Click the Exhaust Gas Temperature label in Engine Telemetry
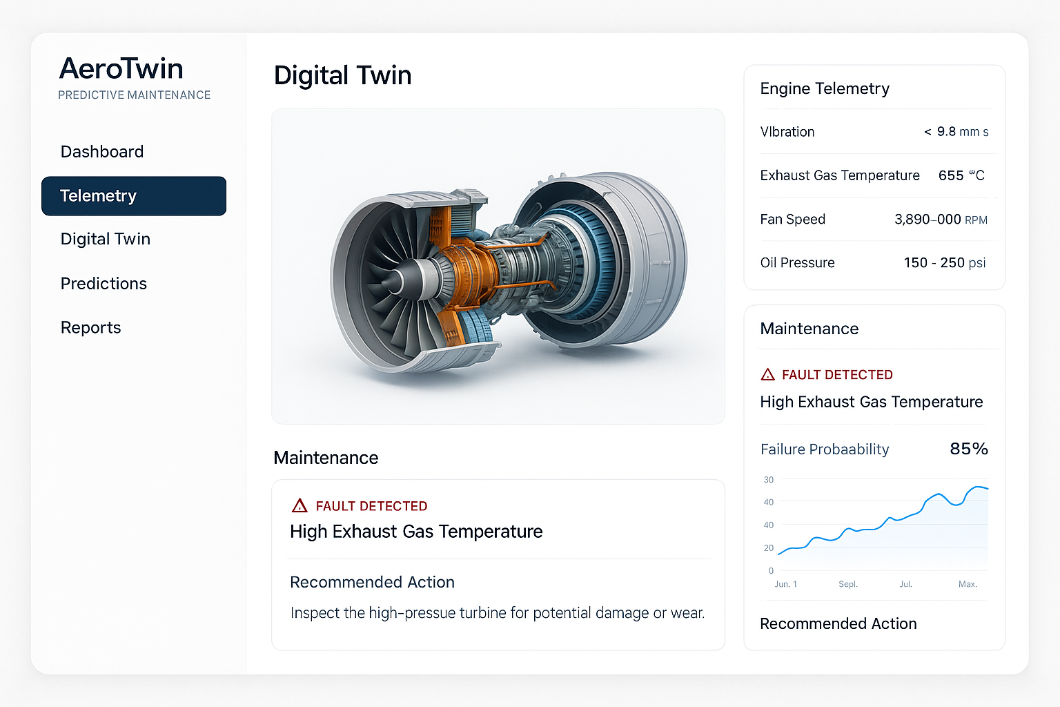Screen dimensions: 1060x707 point(840,175)
